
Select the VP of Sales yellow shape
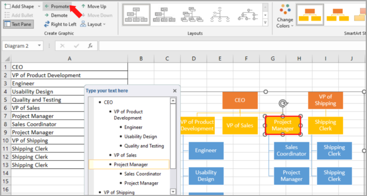[x=240, y=126]
